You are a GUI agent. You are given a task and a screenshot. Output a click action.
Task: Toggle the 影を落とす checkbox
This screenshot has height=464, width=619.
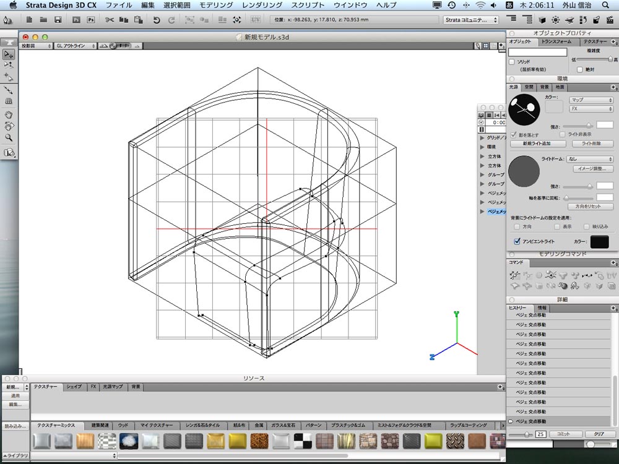click(x=514, y=134)
